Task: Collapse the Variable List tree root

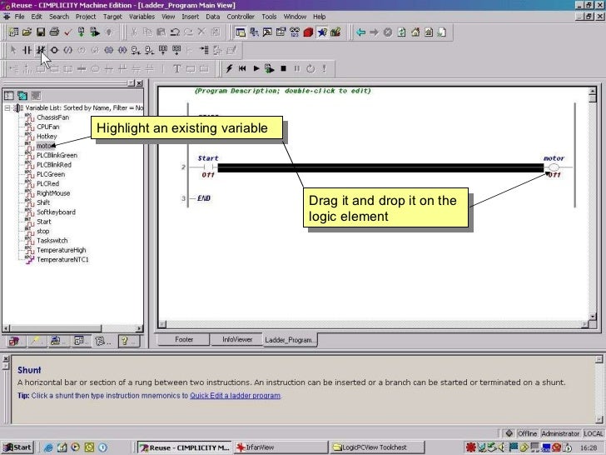Action: click(7, 108)
